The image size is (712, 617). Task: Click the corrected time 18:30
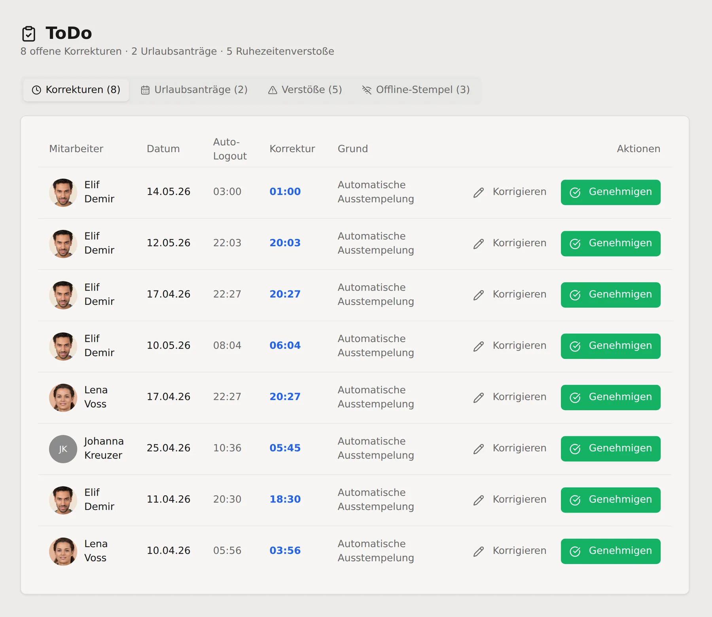[x=285, y=499]
